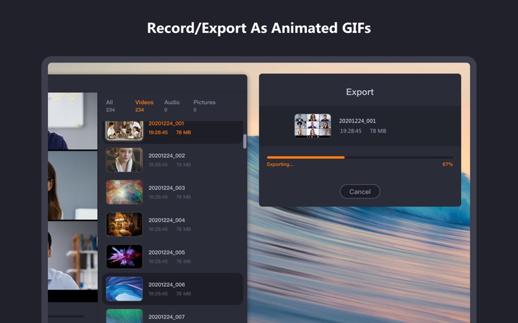Click orange 78 MB size of 20201224_001
The width and height of the screenshot is (518, 323).
(183, 132)
